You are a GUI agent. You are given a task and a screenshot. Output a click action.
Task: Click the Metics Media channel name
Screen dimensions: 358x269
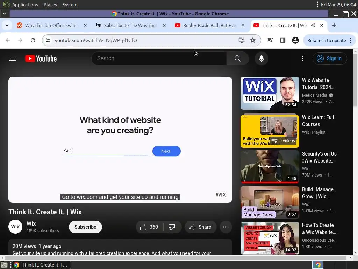(314, 95)
